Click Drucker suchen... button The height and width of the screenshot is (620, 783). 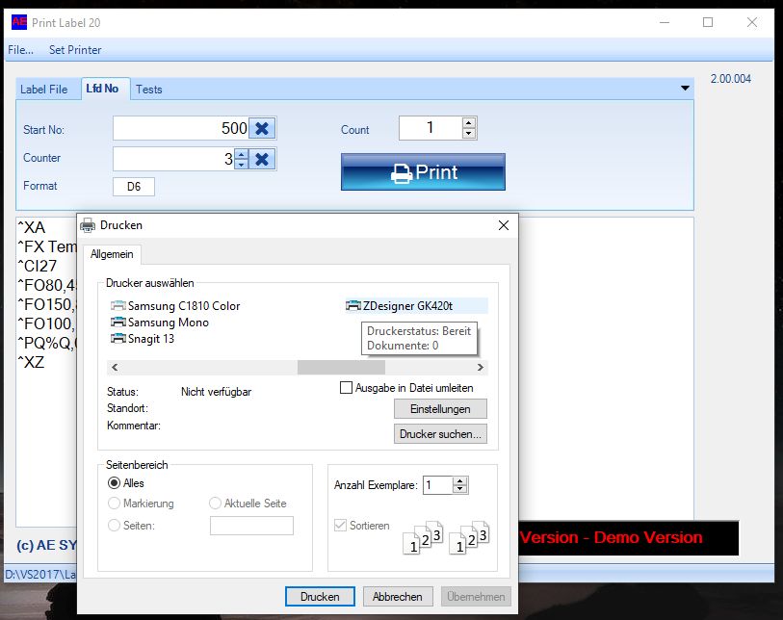tap(440, 434)
